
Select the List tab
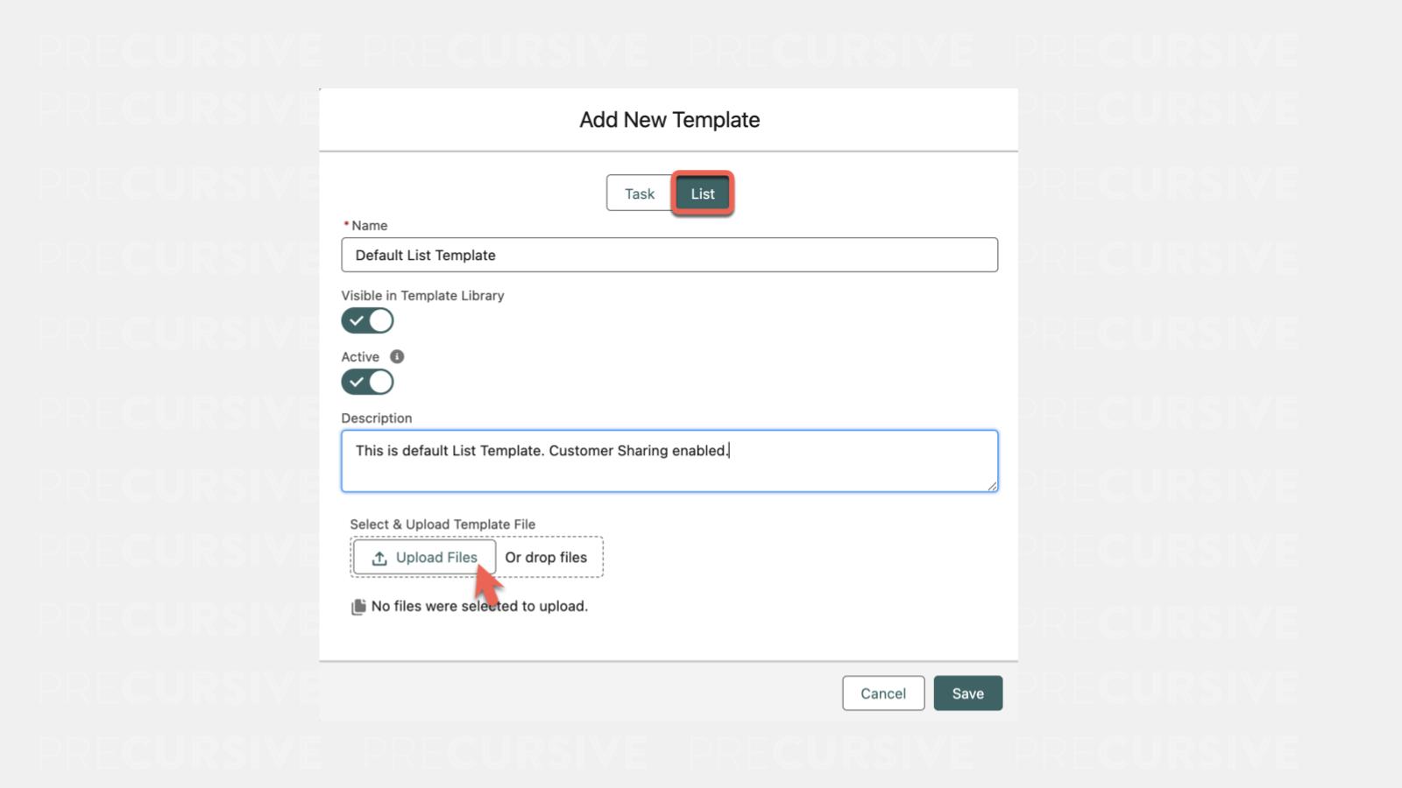point(702,193)
